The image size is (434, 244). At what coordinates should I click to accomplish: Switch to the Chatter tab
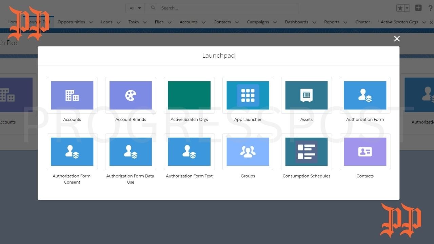point(362,22)
